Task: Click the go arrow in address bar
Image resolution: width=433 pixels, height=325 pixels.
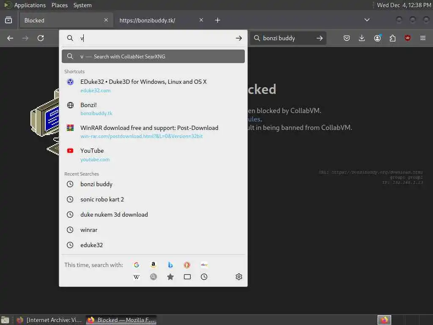Action: (239, 38)
